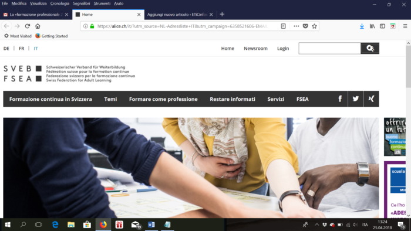The width and height of the screenshot is (411, 231).
Task: Open Formare come professione menu item
Action: coord(163,99)
